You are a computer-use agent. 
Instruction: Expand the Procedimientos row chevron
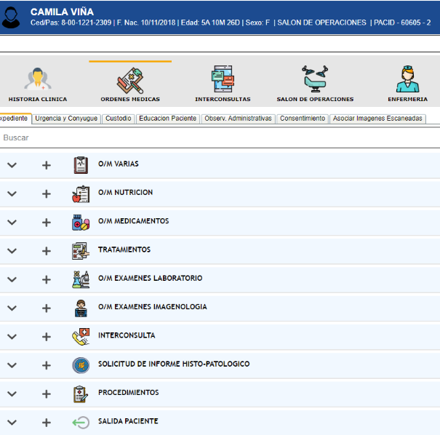12,394
